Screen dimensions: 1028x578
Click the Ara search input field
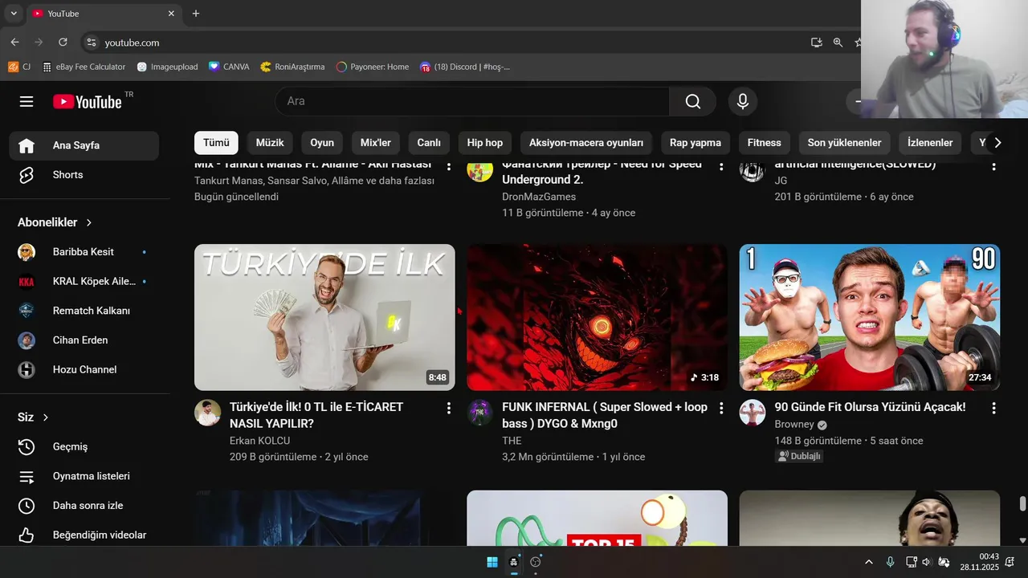coord(472,101)
